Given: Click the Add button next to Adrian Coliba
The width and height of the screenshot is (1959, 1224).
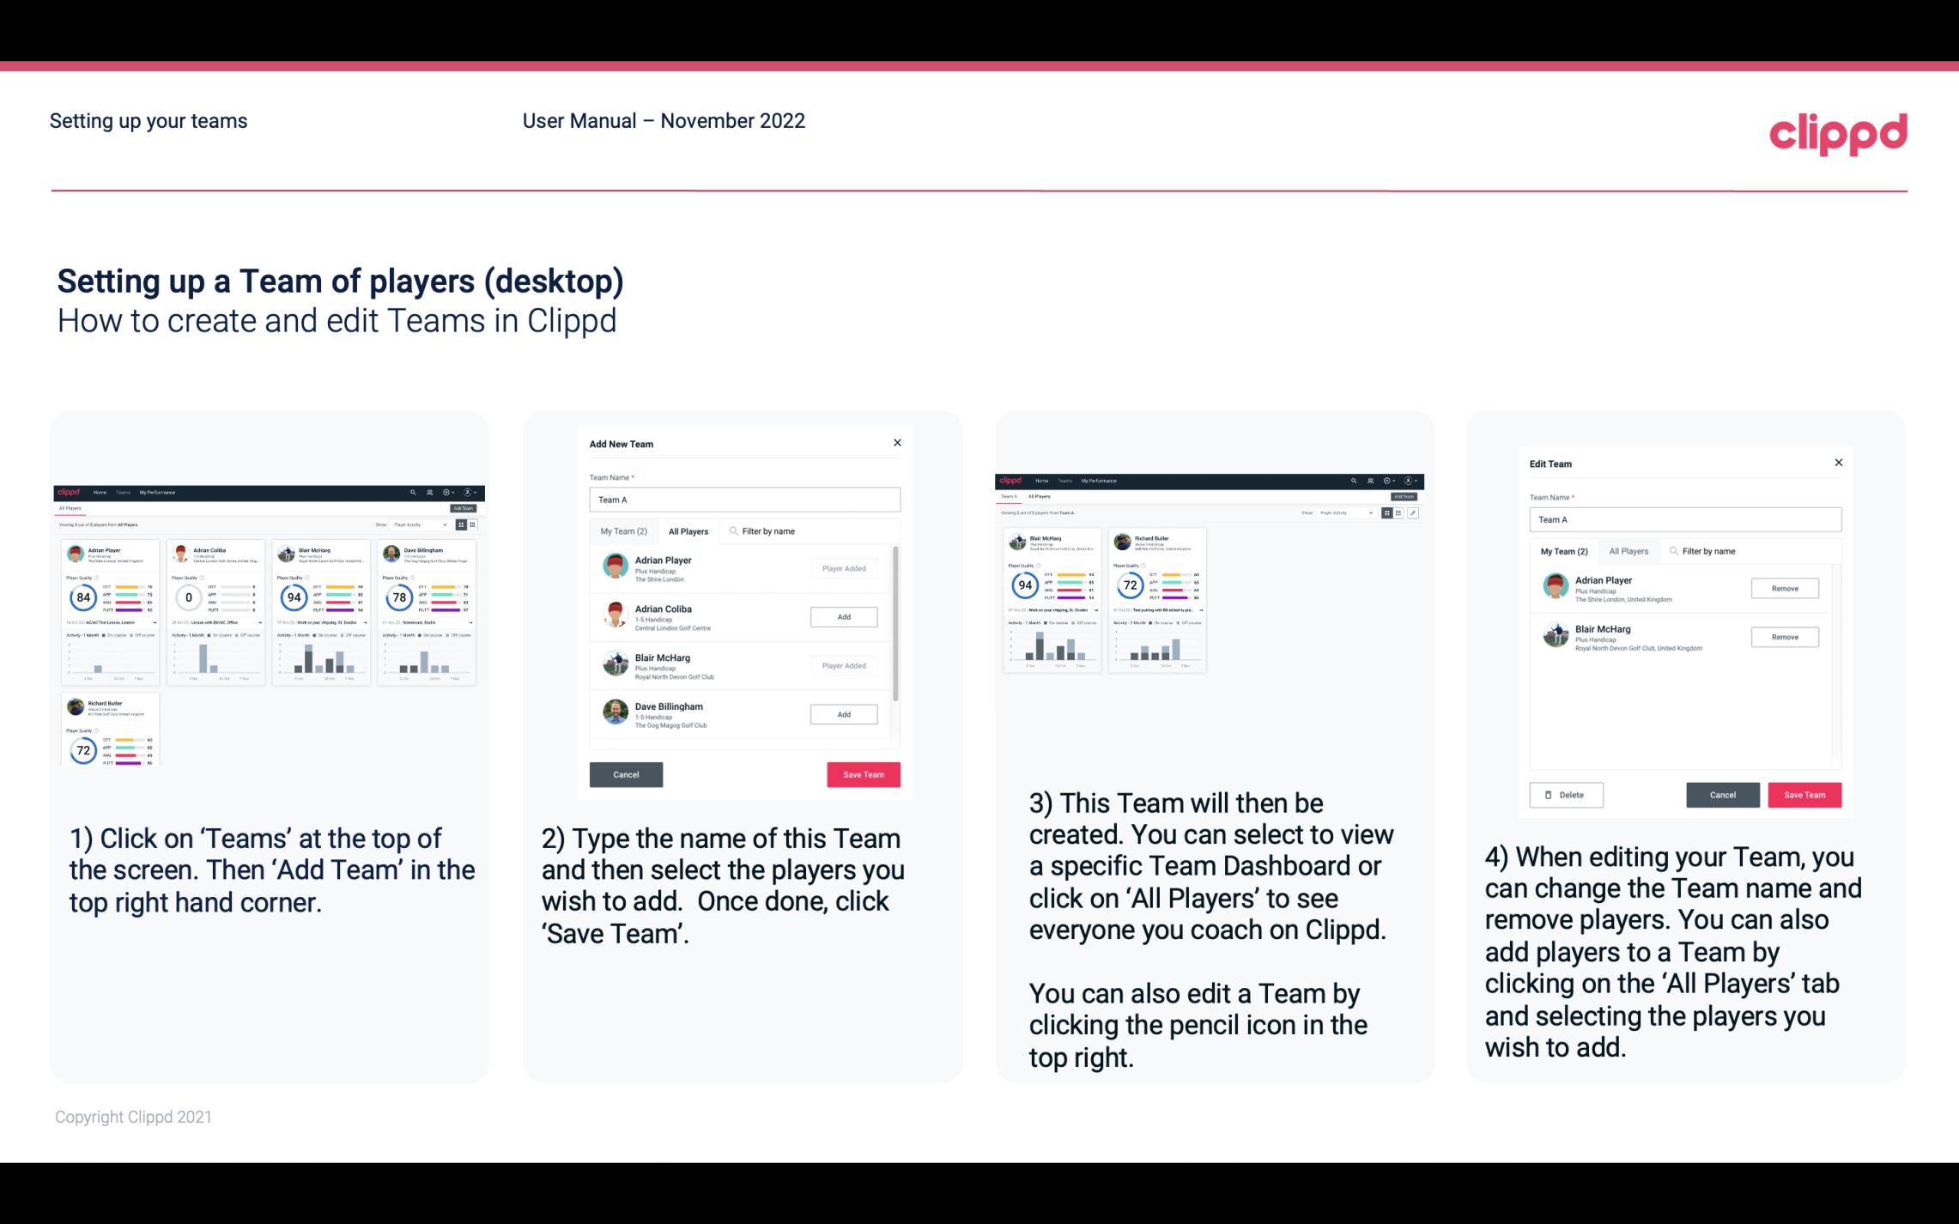Looking at the screenshot, I should pyautogui.click(x=842, y=615).
